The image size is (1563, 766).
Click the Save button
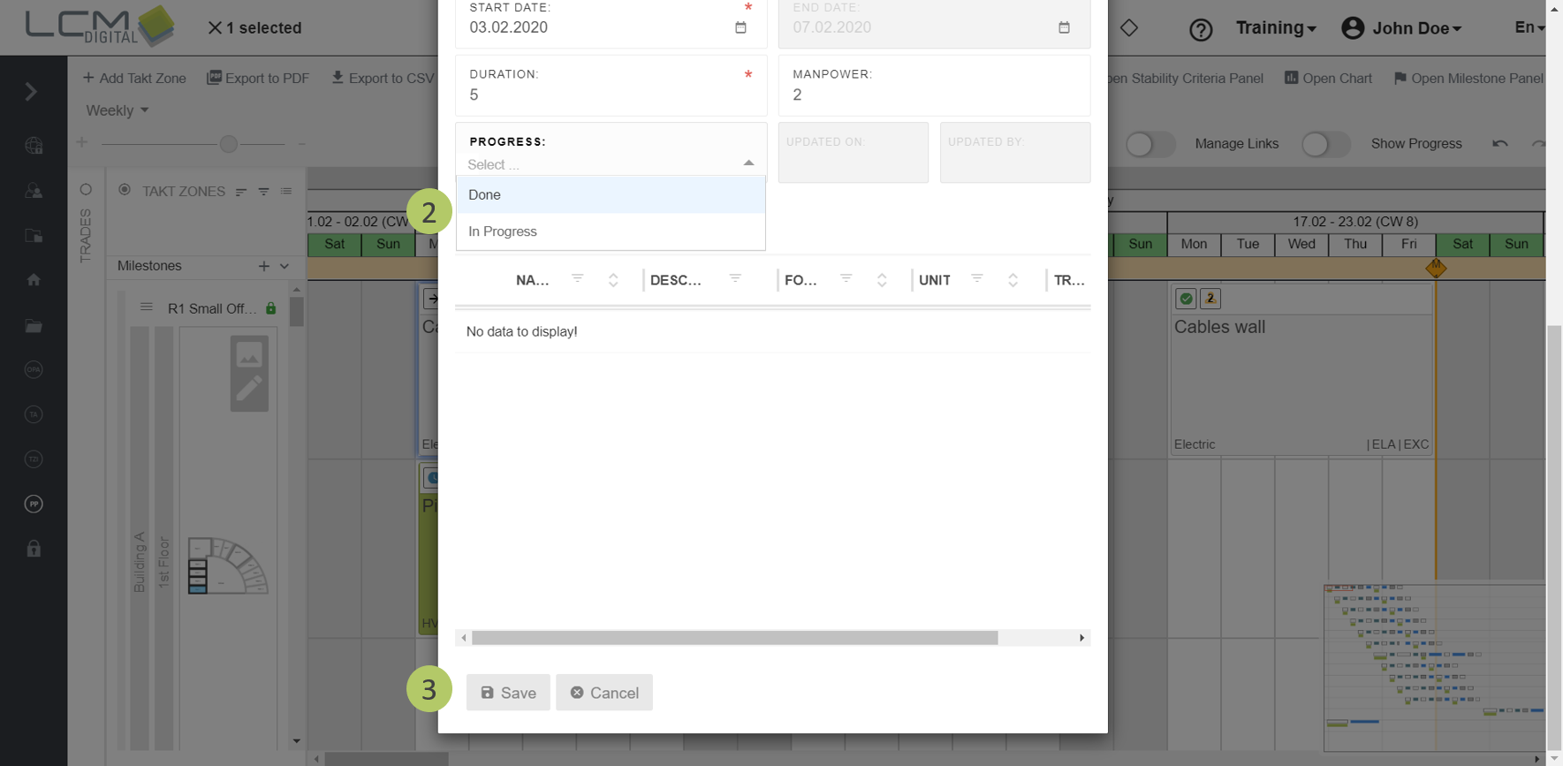(508, 693)
